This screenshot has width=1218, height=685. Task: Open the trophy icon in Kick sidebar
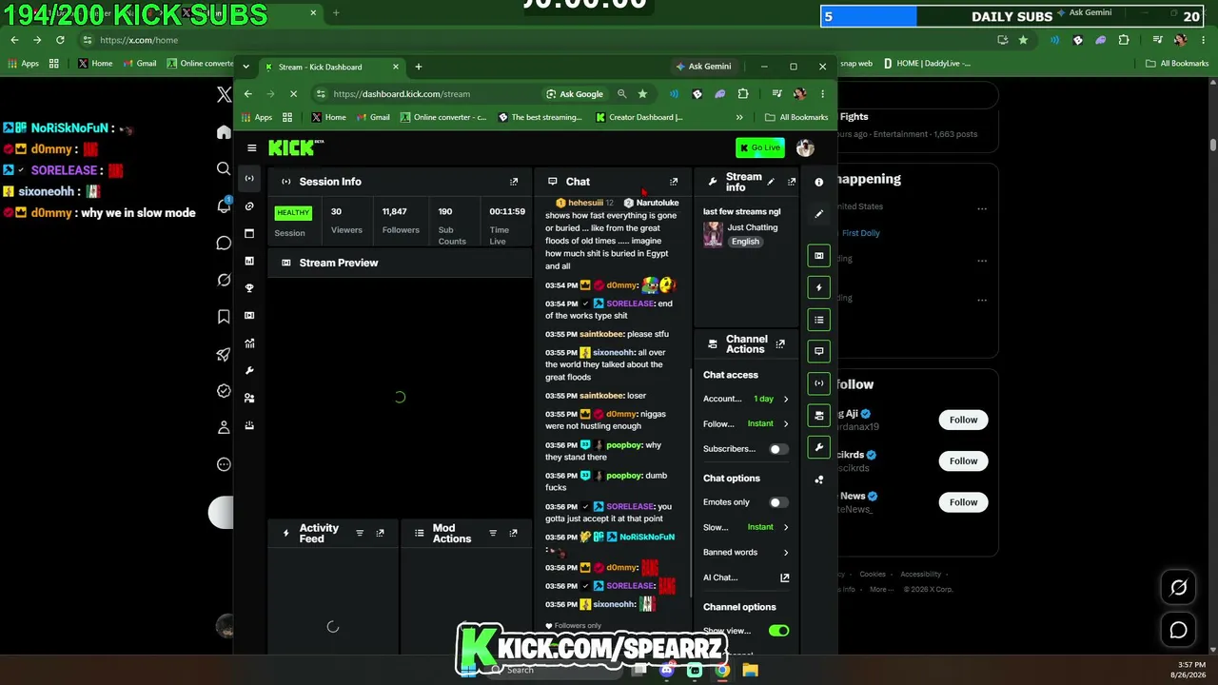(249, 288)
